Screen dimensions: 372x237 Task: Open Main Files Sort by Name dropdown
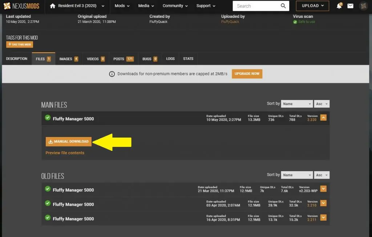296,104
